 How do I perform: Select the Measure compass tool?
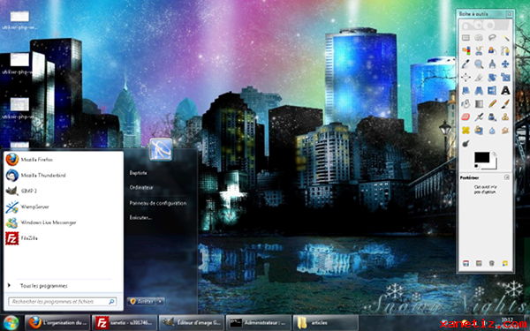492,64
